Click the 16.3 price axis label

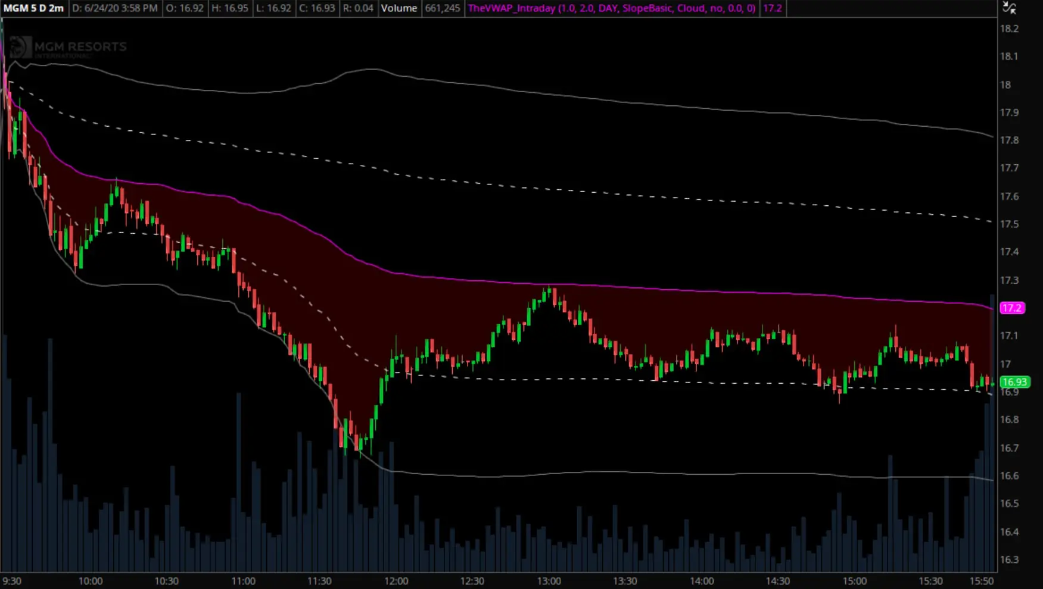click(1009, 560)
